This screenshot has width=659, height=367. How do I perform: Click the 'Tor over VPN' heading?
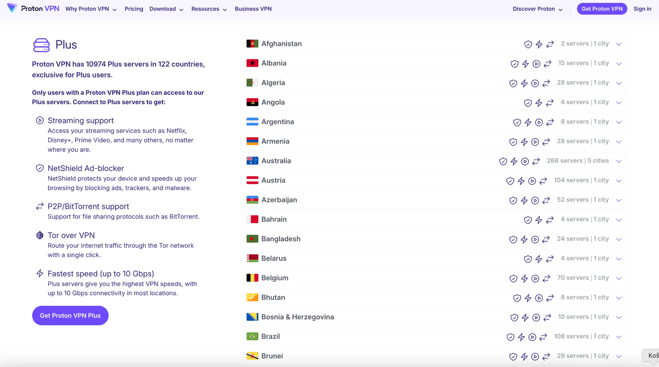click(x=71, y=235)
